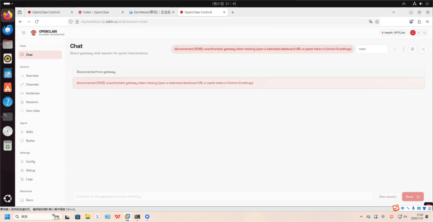Toggle the thinking brain icon button
Image resolution: width=433 pixels, height=222 pixels.
(412, 49)
